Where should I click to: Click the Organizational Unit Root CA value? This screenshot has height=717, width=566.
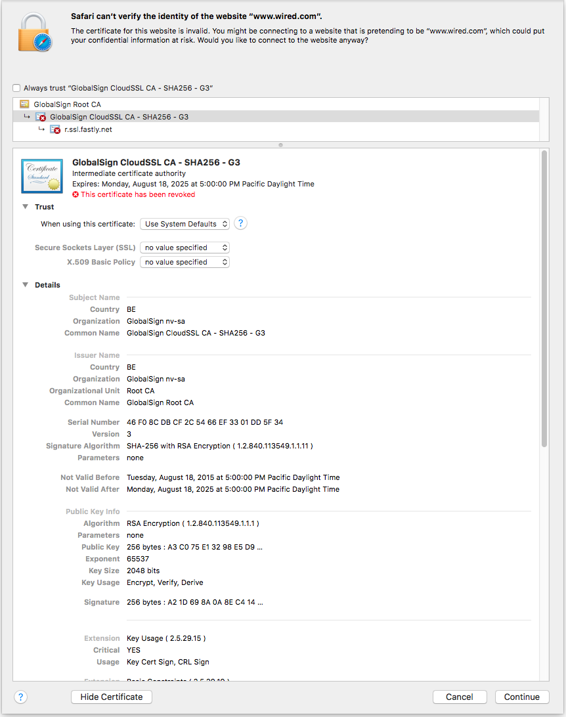click(141, 391)
